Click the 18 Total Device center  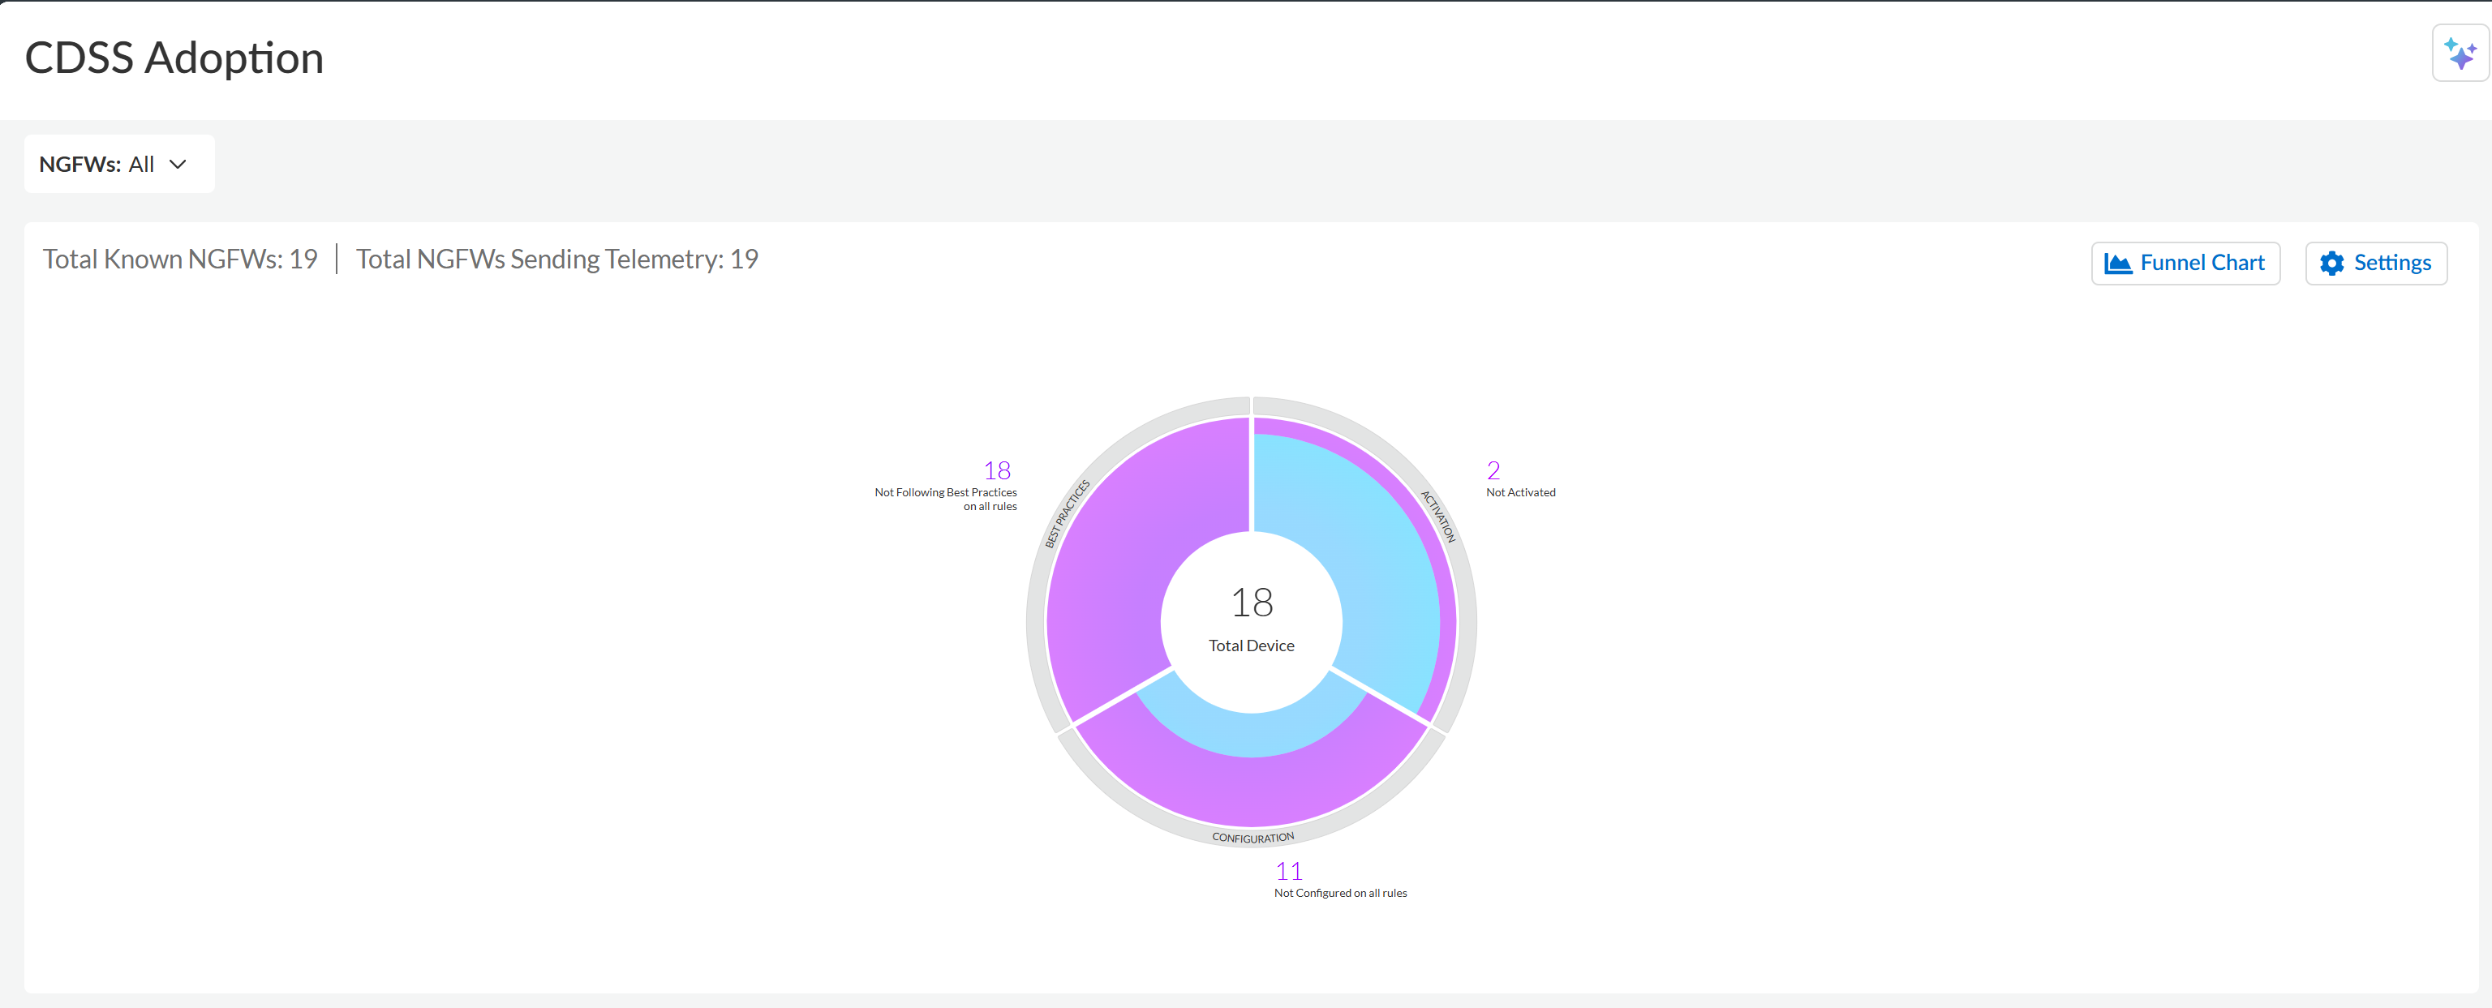[1251, 619]
